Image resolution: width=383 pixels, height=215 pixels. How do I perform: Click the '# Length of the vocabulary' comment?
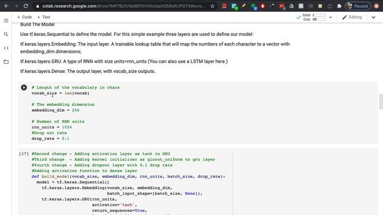point(75,88)
